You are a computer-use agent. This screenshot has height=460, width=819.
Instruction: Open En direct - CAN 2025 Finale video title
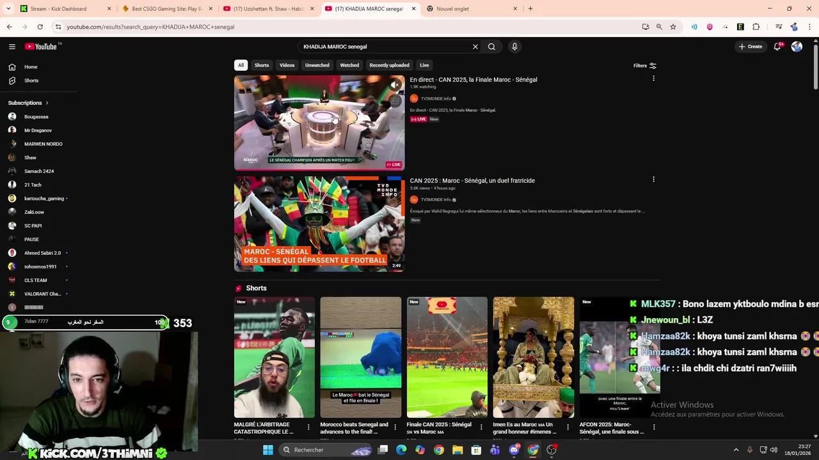click(473, 80)
